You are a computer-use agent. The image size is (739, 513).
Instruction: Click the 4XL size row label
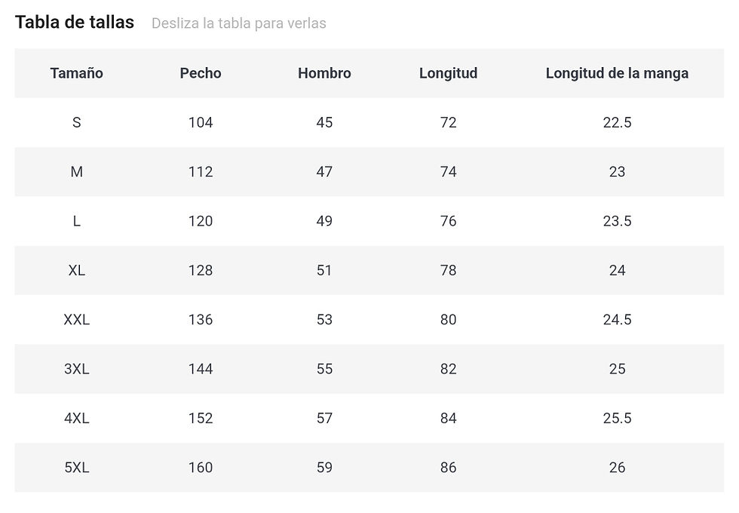point(76,418)
